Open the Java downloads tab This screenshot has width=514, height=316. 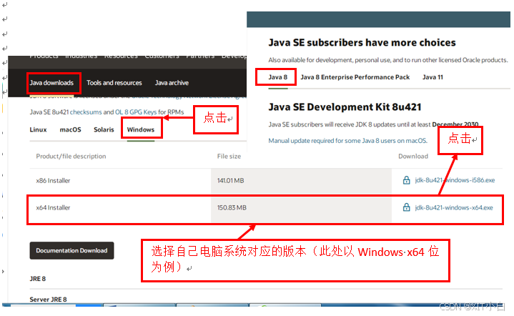(51, 83)
